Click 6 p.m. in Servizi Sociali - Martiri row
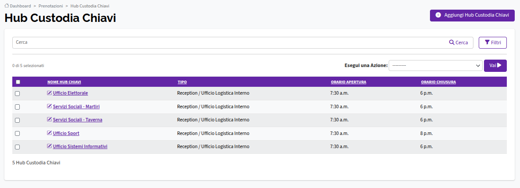Viewport: 520px width, 188px height. pos(426,106)
